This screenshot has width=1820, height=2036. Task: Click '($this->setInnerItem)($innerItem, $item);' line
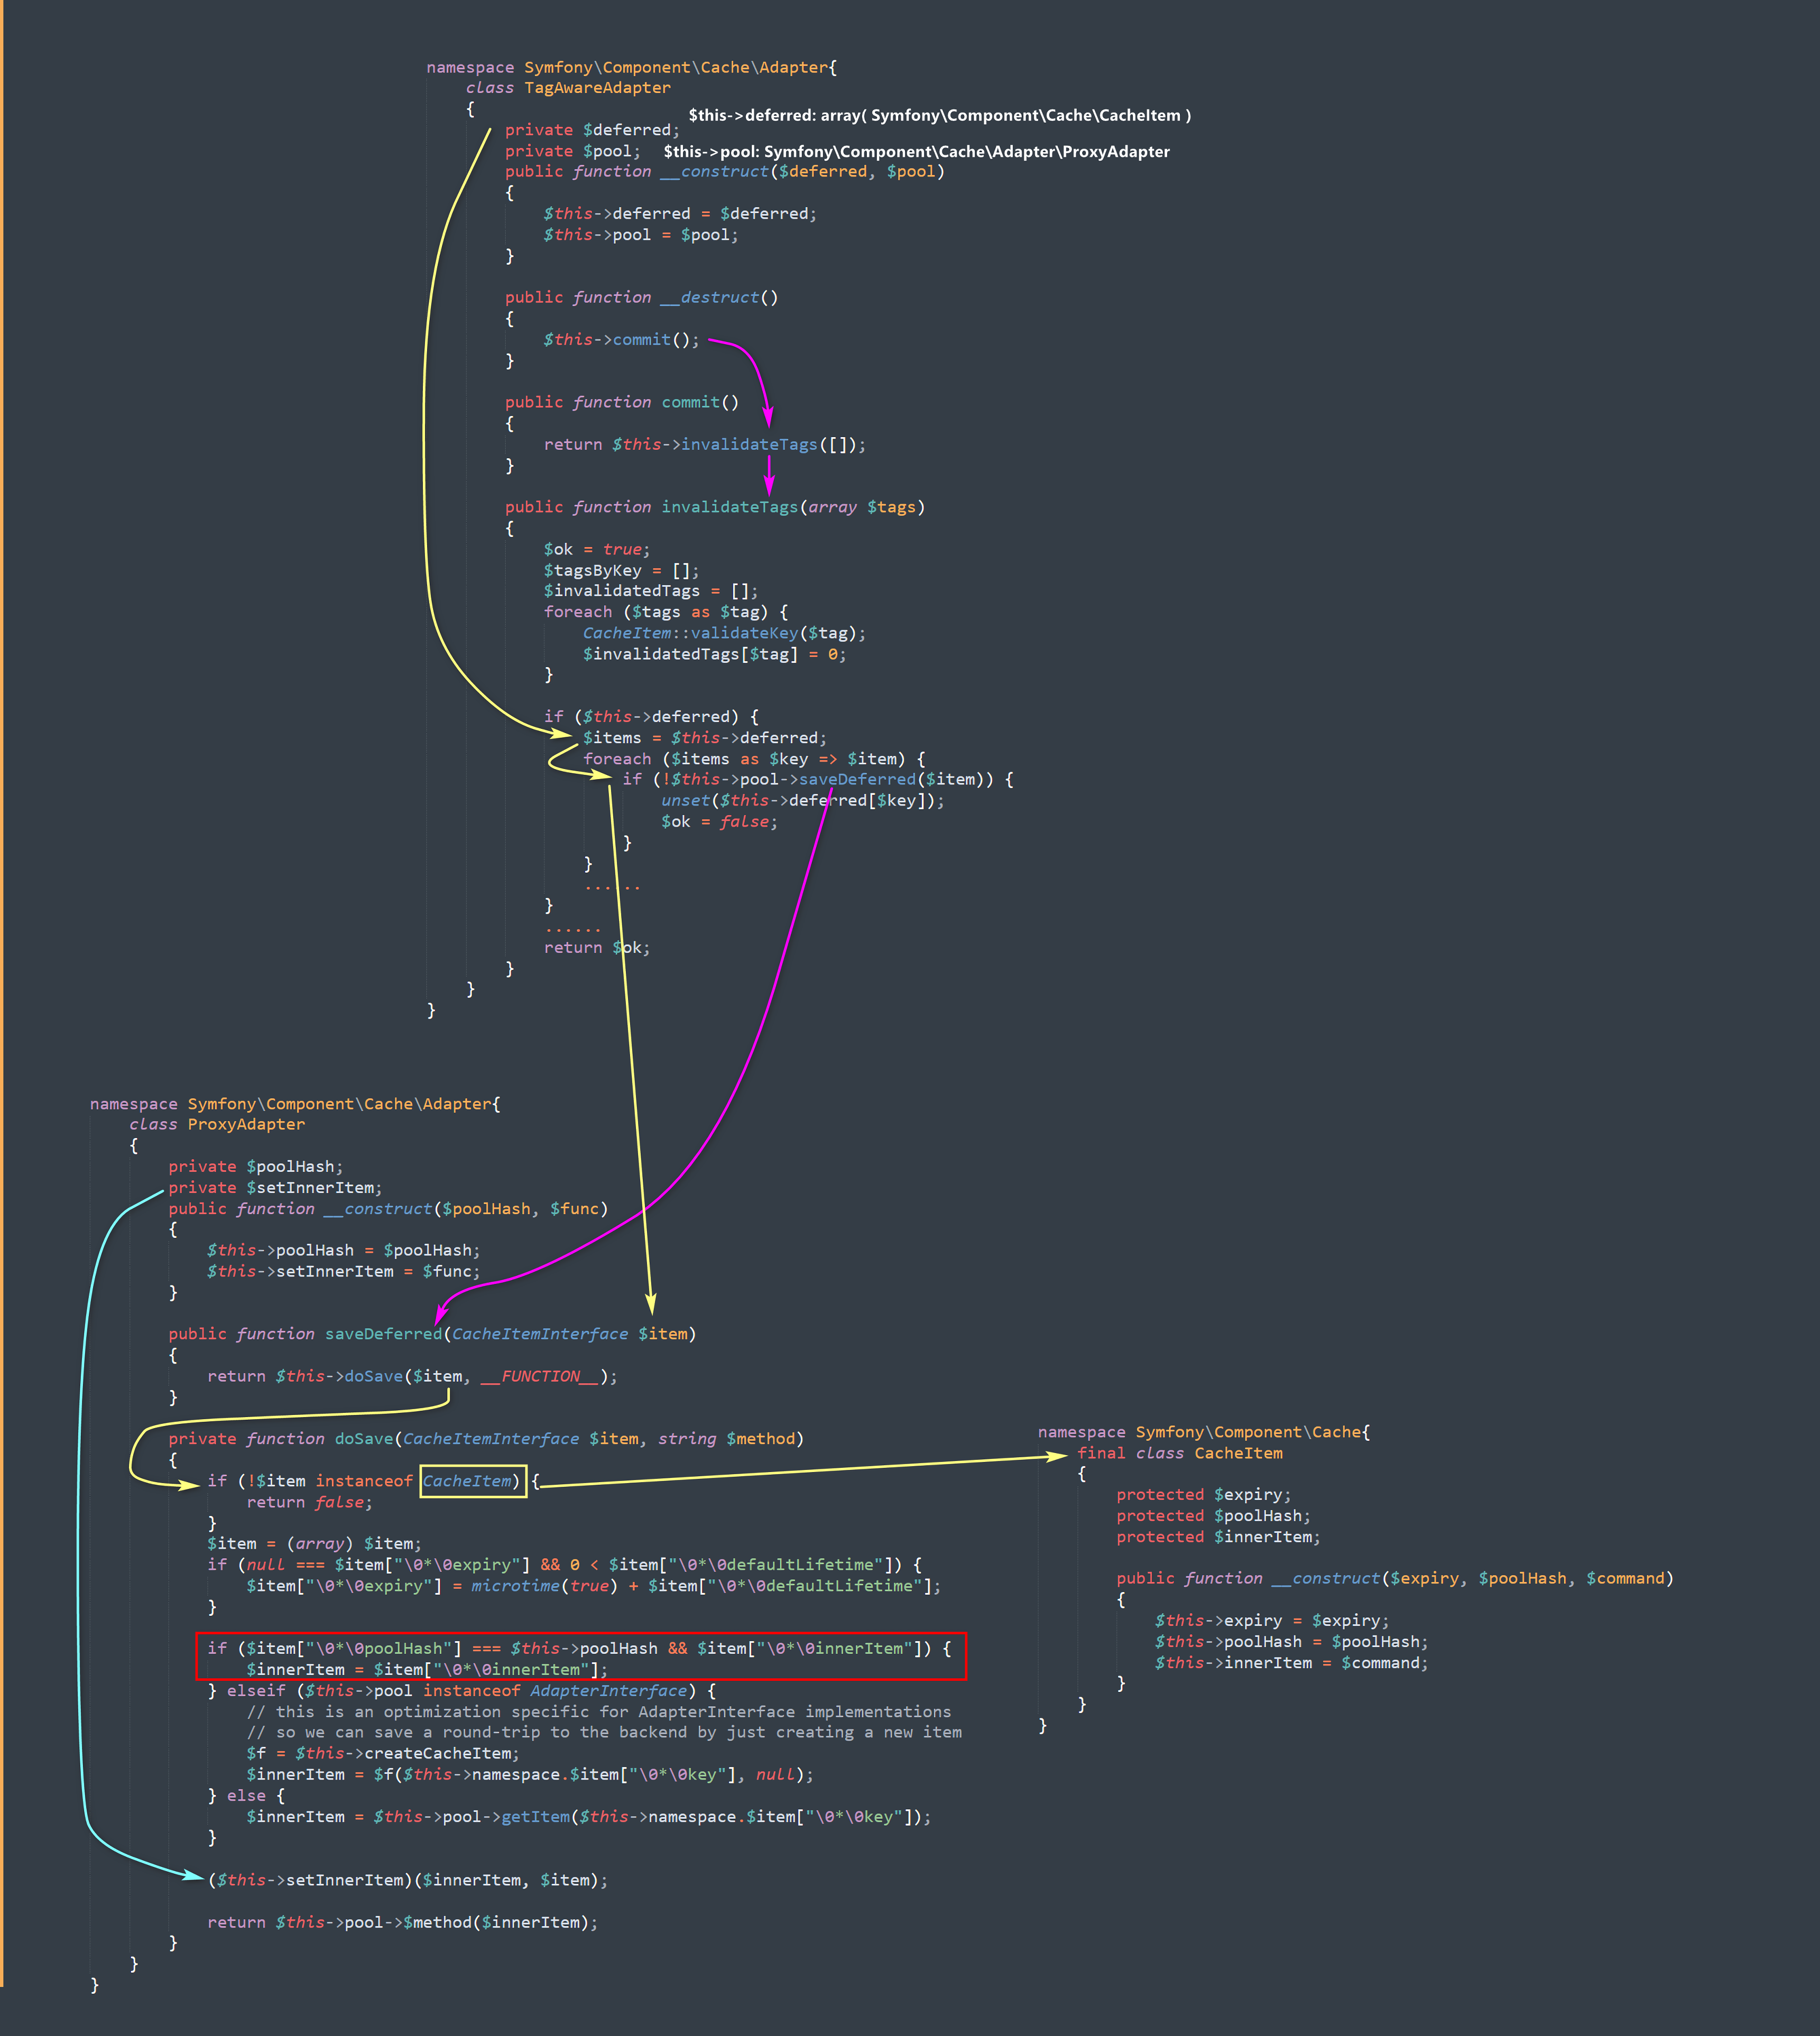pos(408,1880)
